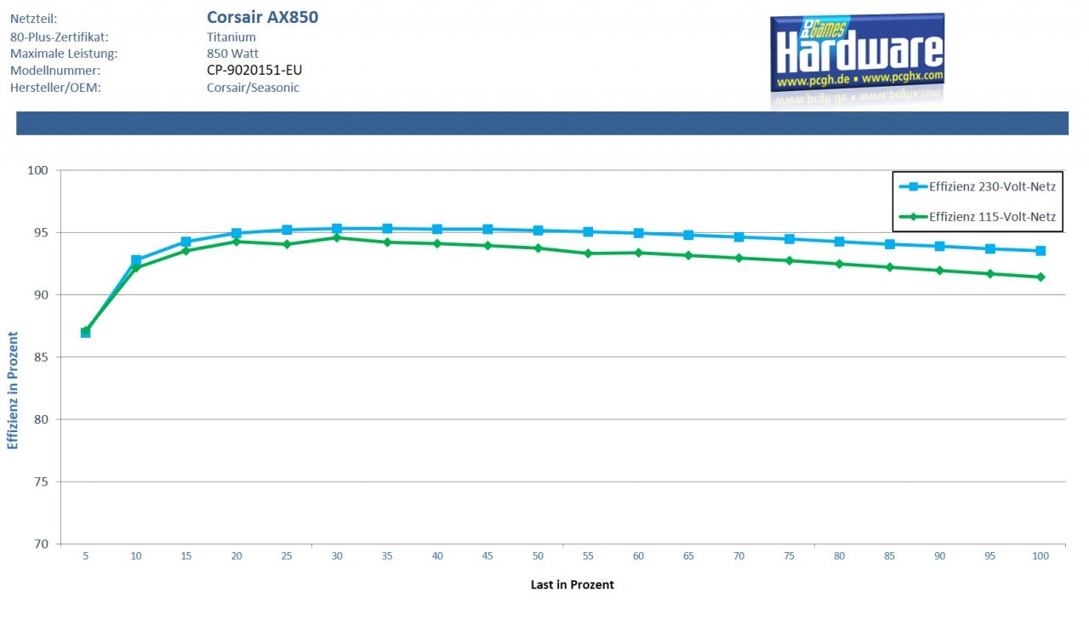The height and width of the screenshot is (621, 1089).
Task: Click the 'Effizienz in Prozent' y-axis title
Action: point(13,390)
